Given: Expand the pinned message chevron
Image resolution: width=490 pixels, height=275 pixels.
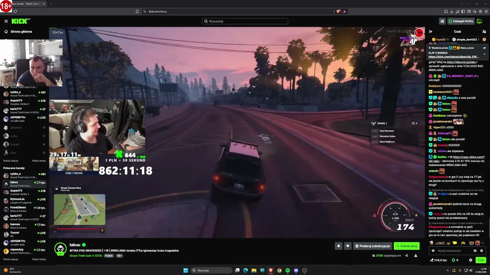Looking at the screenshot, I should pos(484,54).
